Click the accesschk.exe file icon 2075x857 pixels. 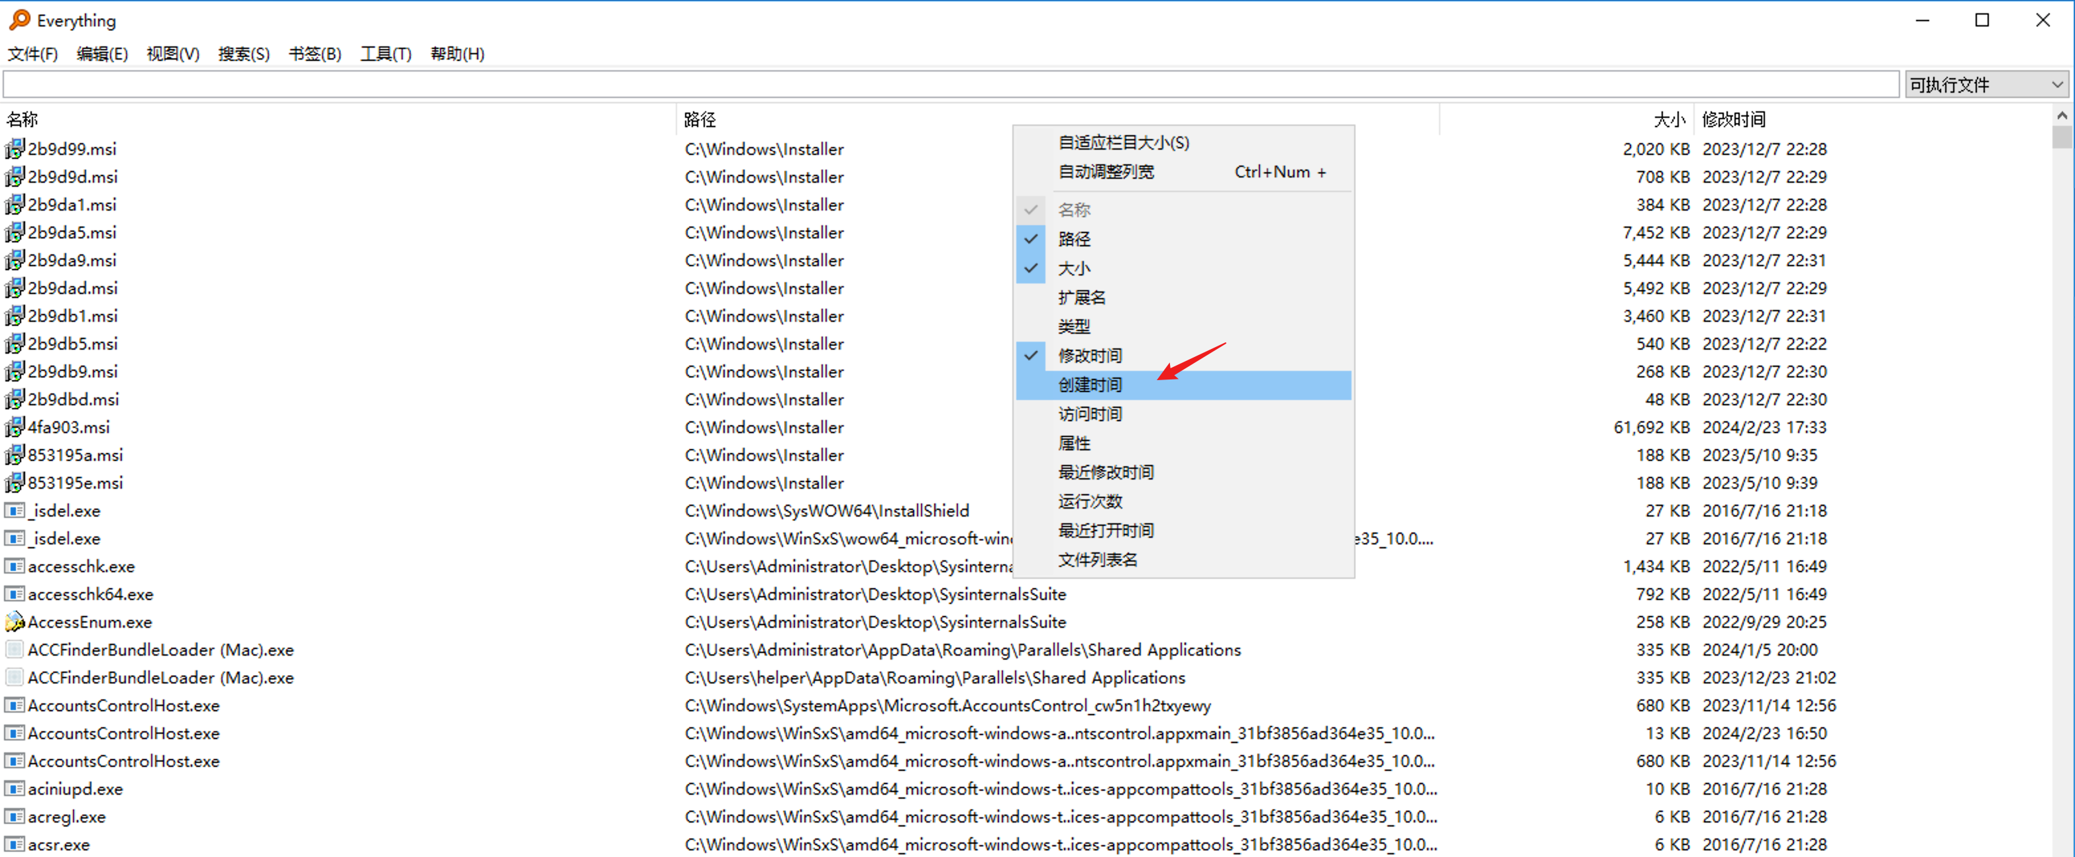pyautogui.click(x=15, y=566)
